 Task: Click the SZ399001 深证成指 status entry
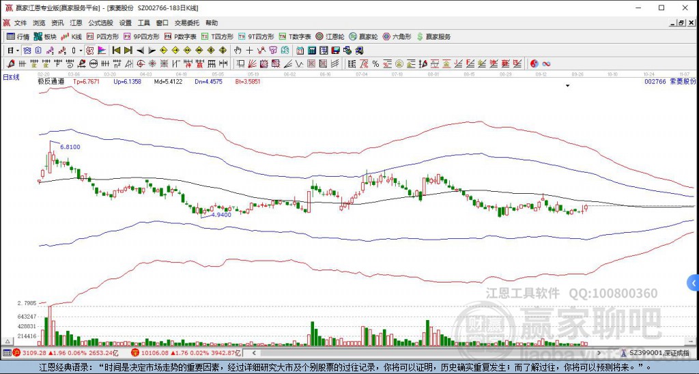coord(656,353)
